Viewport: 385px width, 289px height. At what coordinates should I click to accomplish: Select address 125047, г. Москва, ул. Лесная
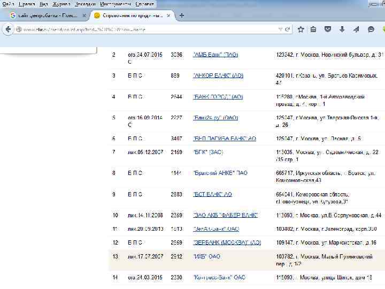click(x=318, y=139)
